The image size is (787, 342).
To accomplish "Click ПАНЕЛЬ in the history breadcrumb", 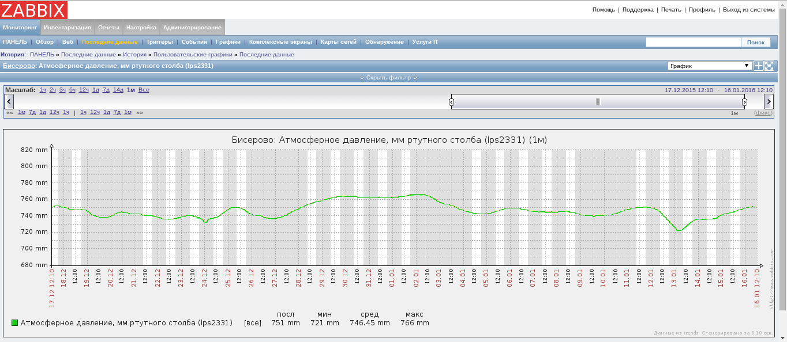I will (x=42, y=55).
